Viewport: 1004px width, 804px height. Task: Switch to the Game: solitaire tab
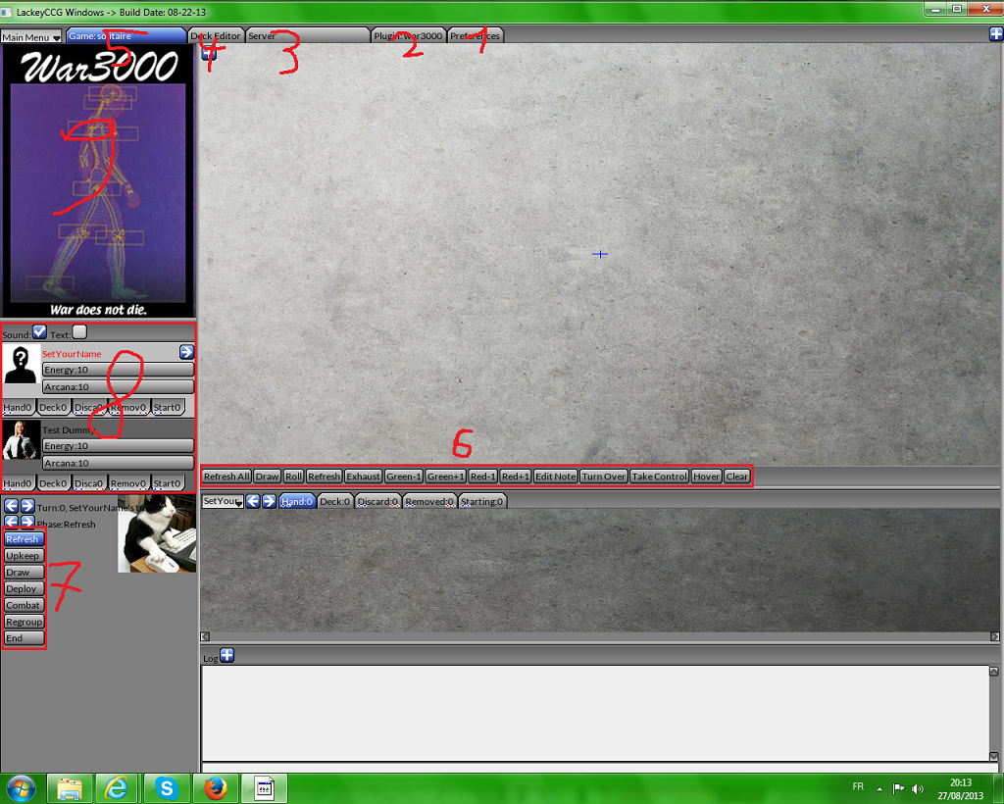point(126,36)
